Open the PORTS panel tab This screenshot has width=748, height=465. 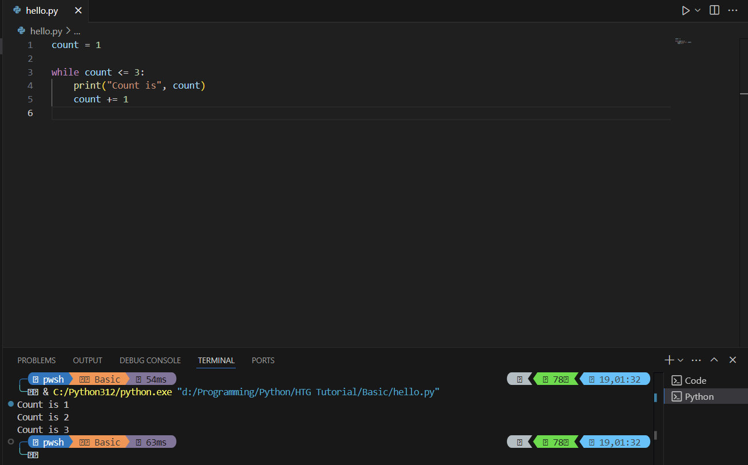[263, 360]
